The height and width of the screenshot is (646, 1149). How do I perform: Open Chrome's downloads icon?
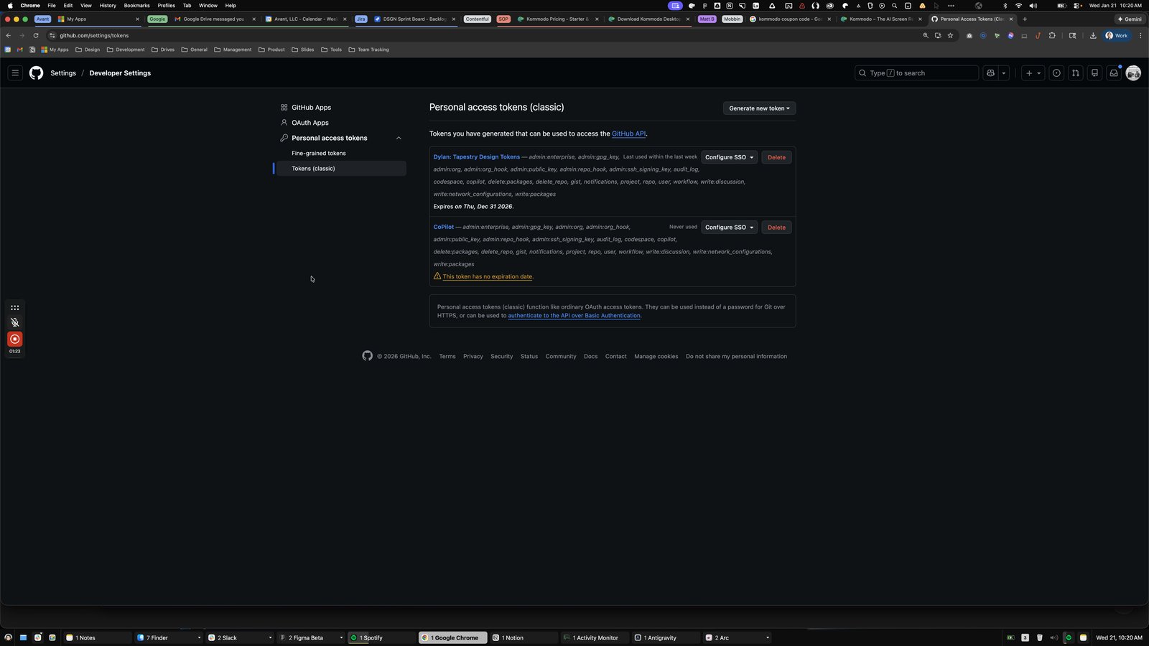pyautogui.click(x=1093, y=35)
